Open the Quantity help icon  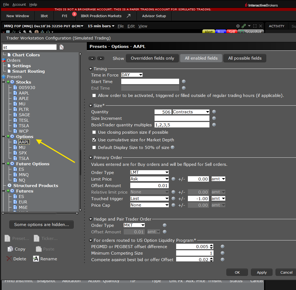tap(214, 112)
